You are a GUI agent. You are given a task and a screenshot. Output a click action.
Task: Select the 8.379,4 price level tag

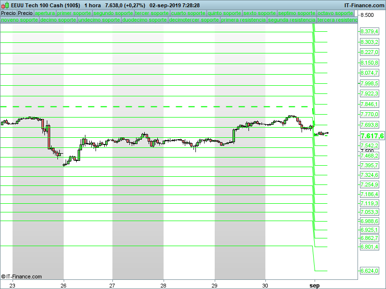(369, 31)
